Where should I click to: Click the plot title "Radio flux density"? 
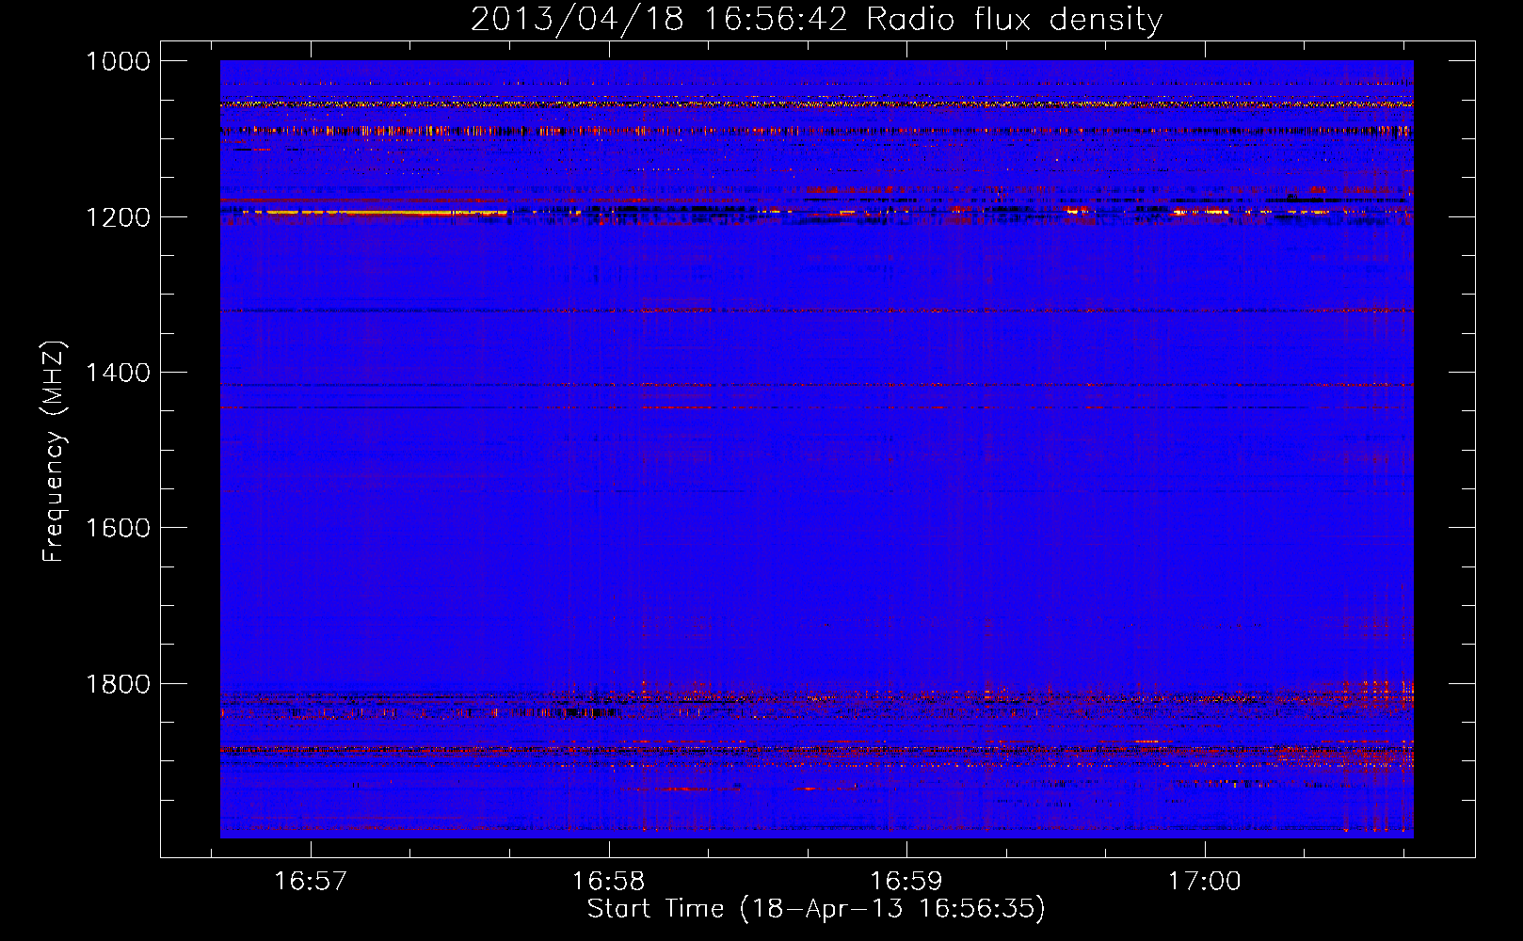click(x=1014, y=19)
